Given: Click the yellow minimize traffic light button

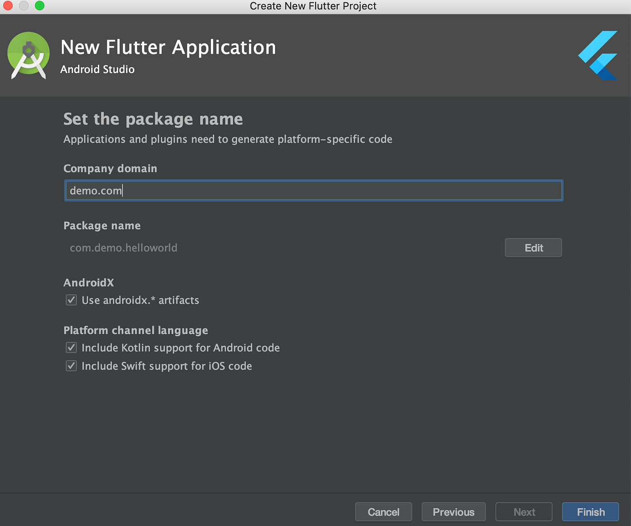Looking at the screenshot, I should tap(23, 6).
